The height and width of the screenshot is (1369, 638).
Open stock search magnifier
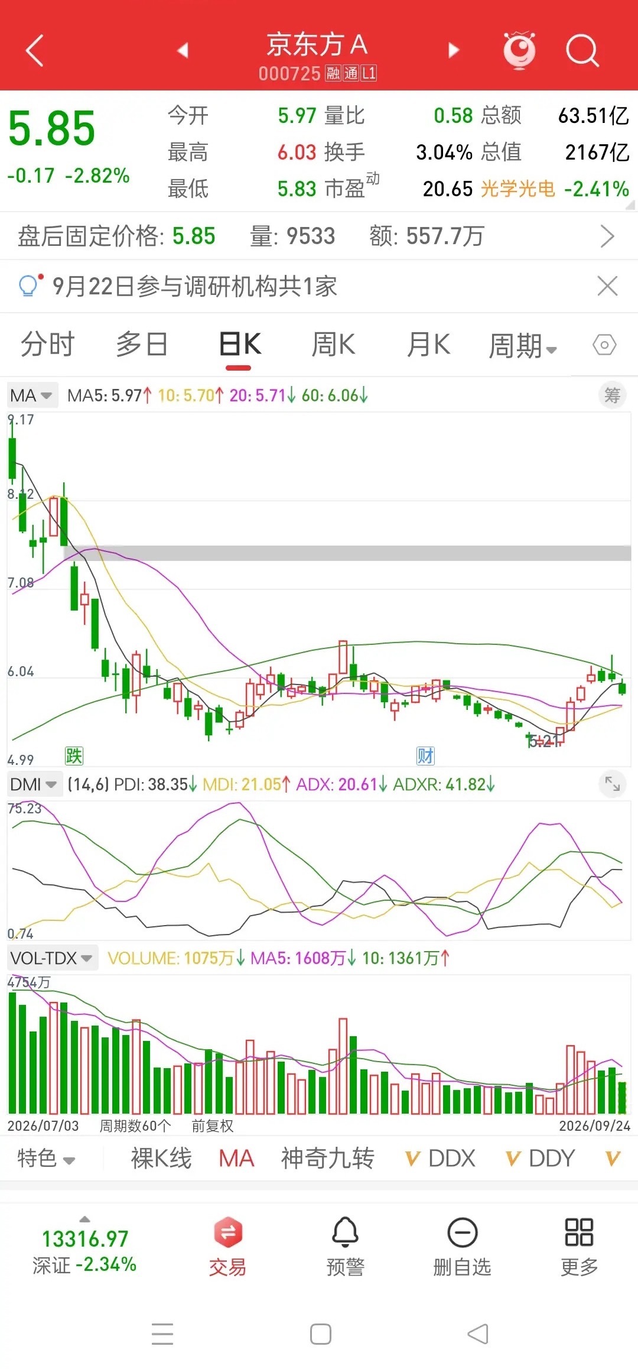582,51
